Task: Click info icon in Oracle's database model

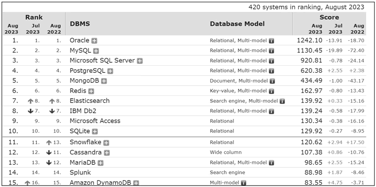Action: pos(272,41)
